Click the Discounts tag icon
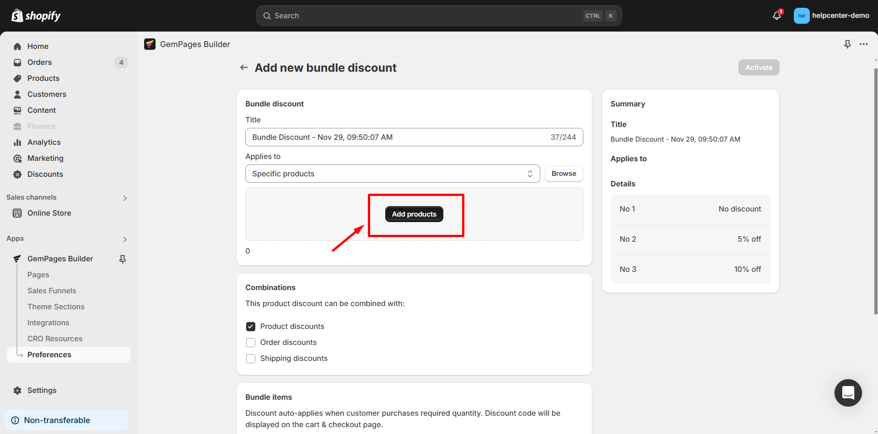 (17, 174)
